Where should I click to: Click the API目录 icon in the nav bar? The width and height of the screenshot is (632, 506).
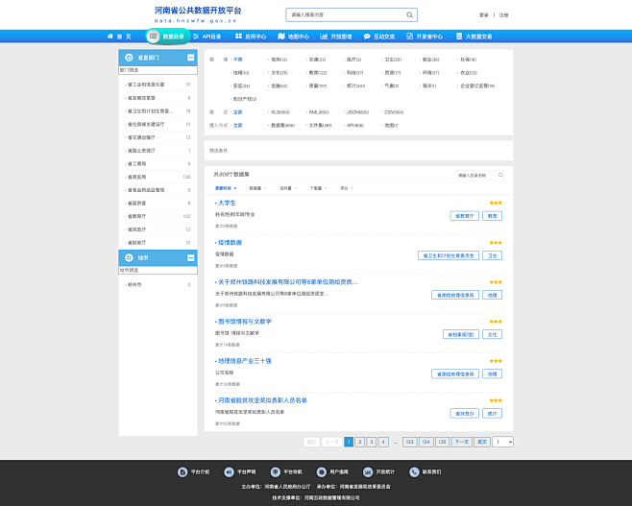[x=196, y=36]
